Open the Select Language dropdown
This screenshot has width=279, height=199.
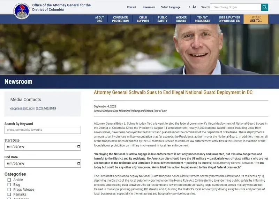click(x=171, y=7)
